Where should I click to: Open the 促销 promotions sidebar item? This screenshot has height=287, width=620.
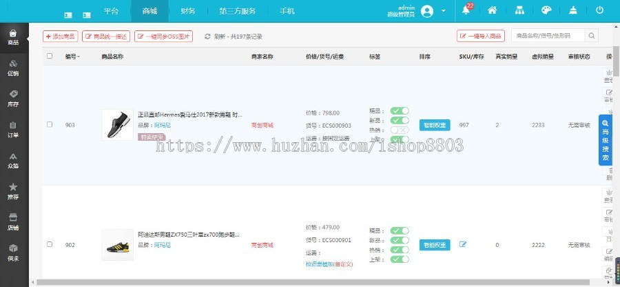pos(13,68)
